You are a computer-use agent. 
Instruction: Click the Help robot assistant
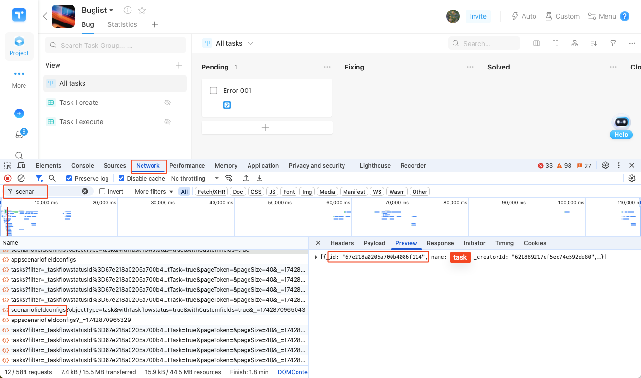[x=621, y=126]
